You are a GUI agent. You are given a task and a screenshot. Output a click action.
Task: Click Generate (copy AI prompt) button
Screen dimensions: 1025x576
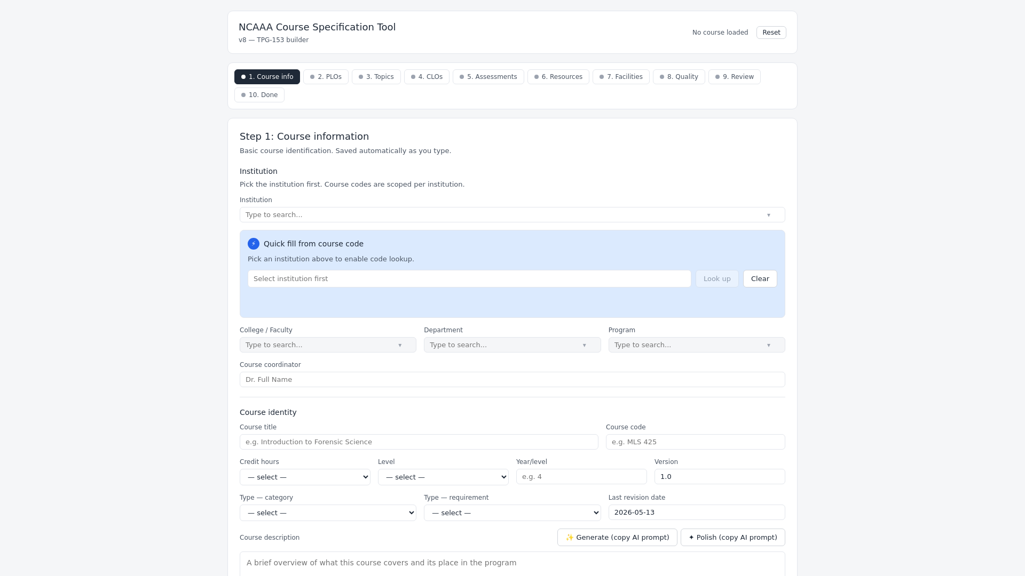(x=617, y=538)
